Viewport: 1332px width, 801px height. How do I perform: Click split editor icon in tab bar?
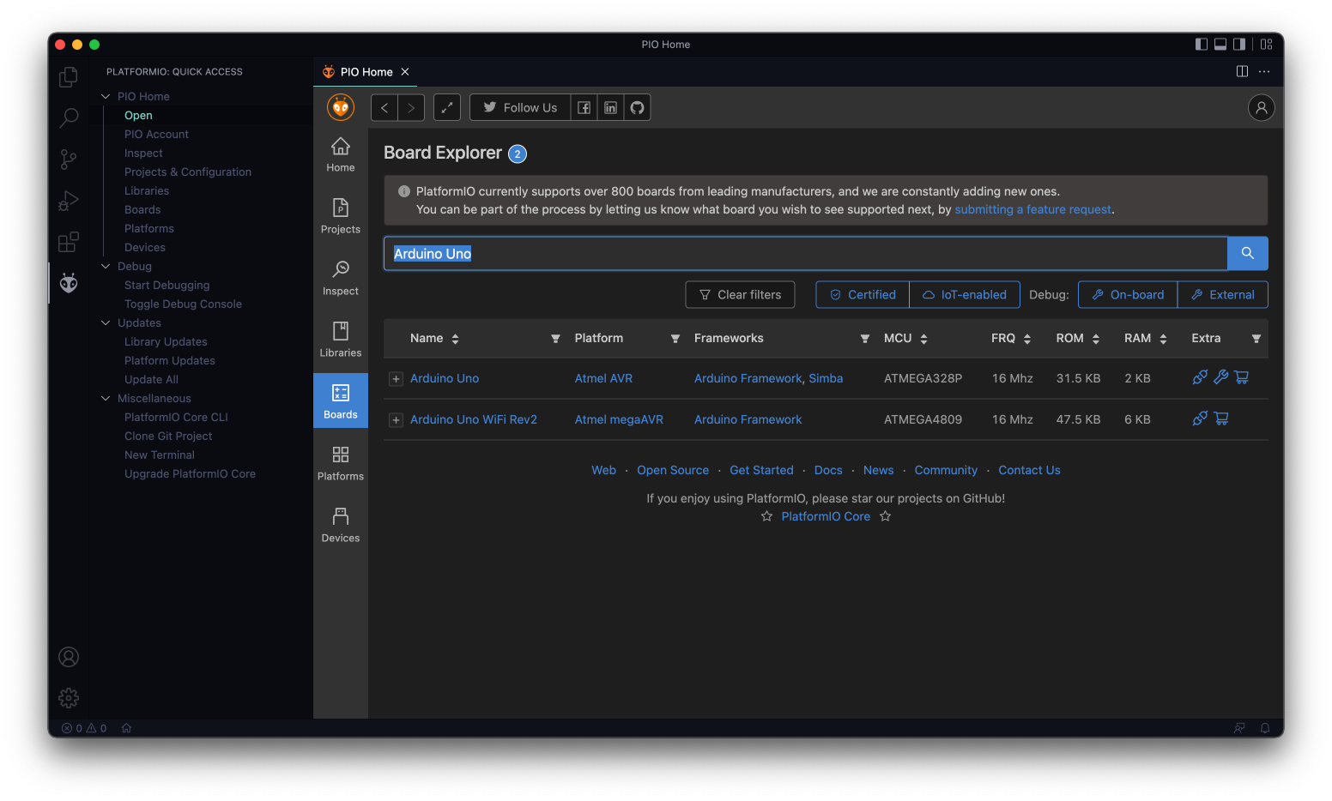tap(1242, 71)
